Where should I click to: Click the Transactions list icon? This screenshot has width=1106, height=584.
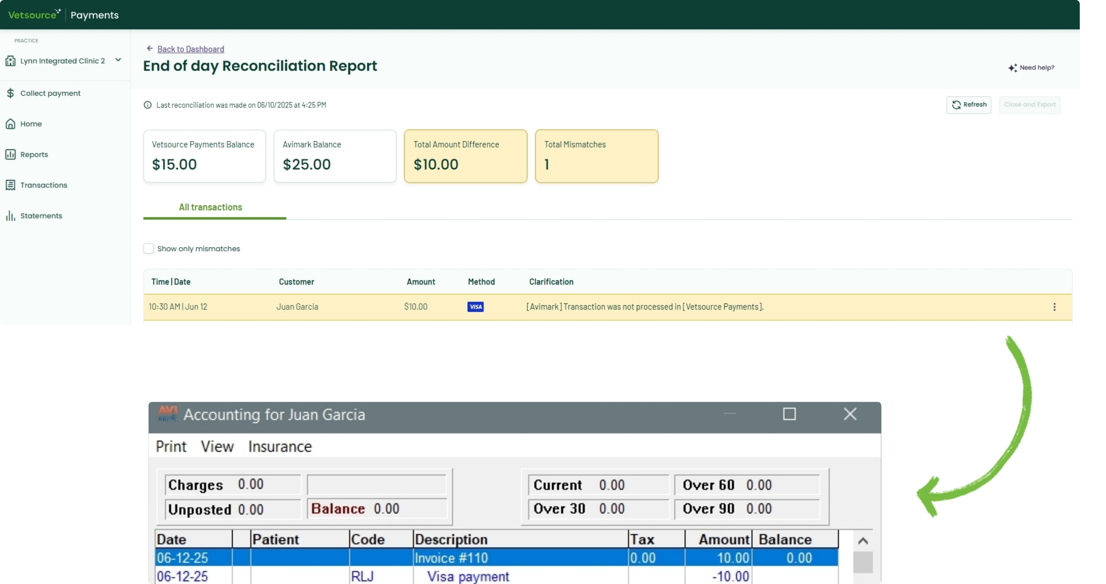click(x=11, y=185)
